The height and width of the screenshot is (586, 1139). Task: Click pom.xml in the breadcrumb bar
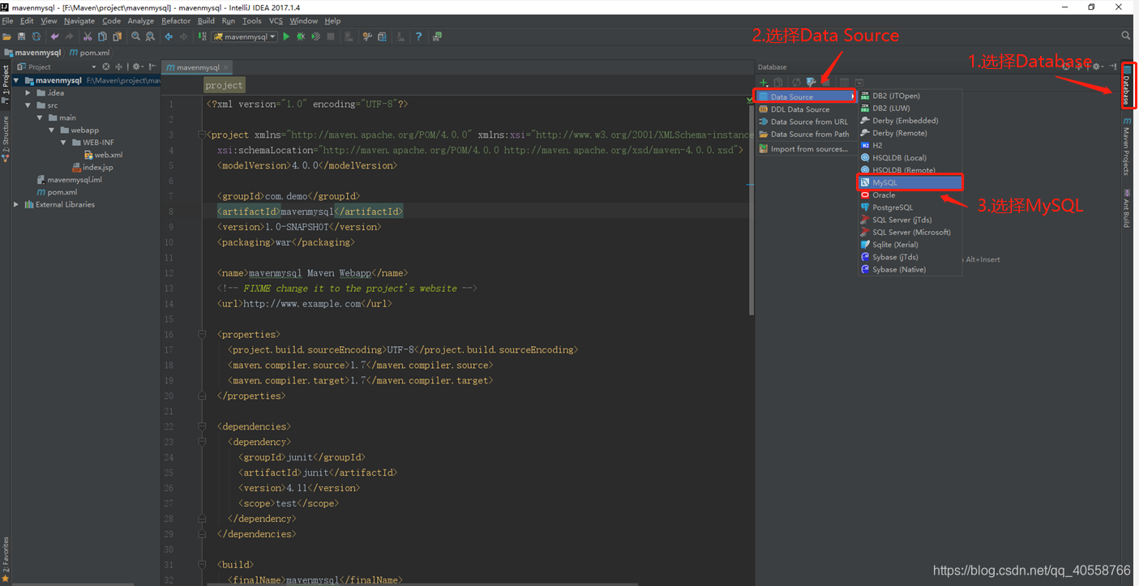(x=89, y=53)
